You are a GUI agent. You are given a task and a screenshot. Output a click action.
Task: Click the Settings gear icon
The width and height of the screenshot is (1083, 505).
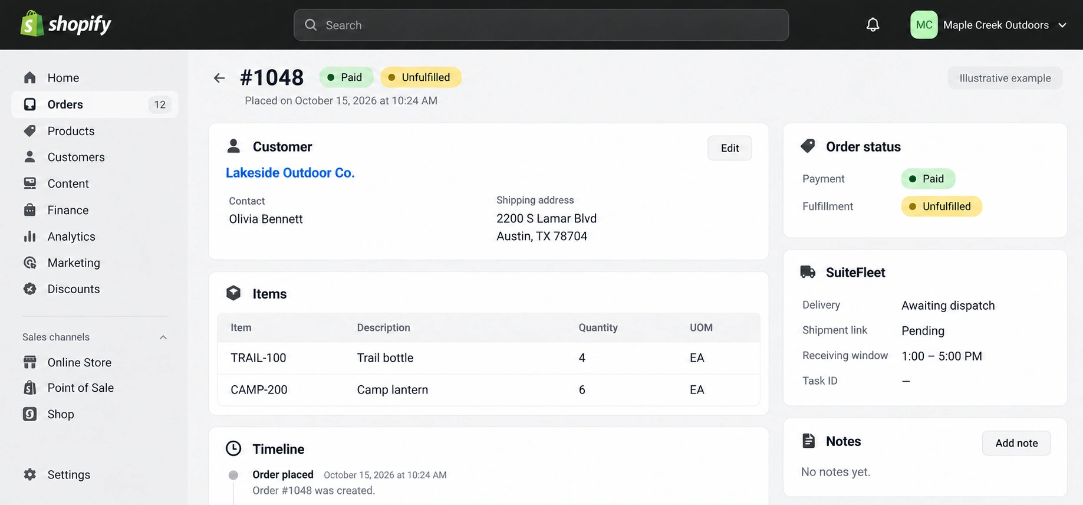tap(30, 474)
